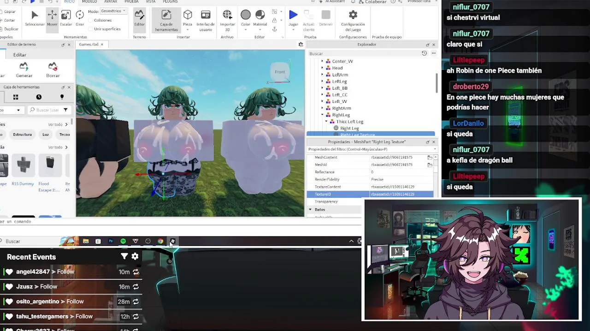Open Explorador filter history icon

[x=424, y=53]
